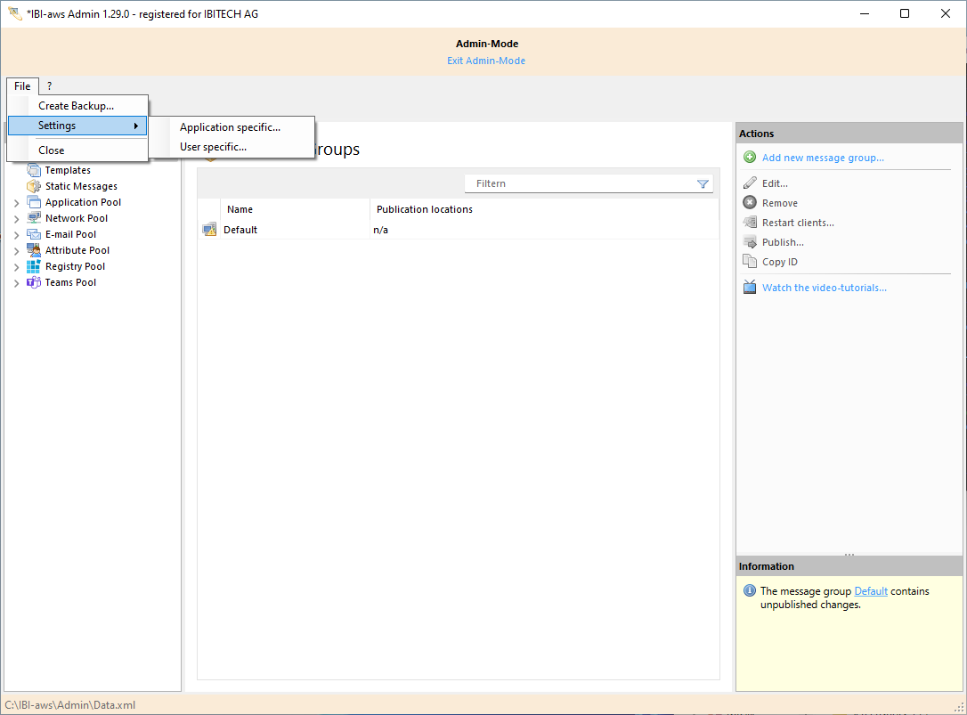Choose User specific settings entry
Image resolution: width=967 pixels, height=715 pixels.
[213, 147]
